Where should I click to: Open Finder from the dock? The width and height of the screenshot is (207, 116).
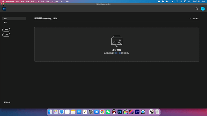(x=50, y=112)
